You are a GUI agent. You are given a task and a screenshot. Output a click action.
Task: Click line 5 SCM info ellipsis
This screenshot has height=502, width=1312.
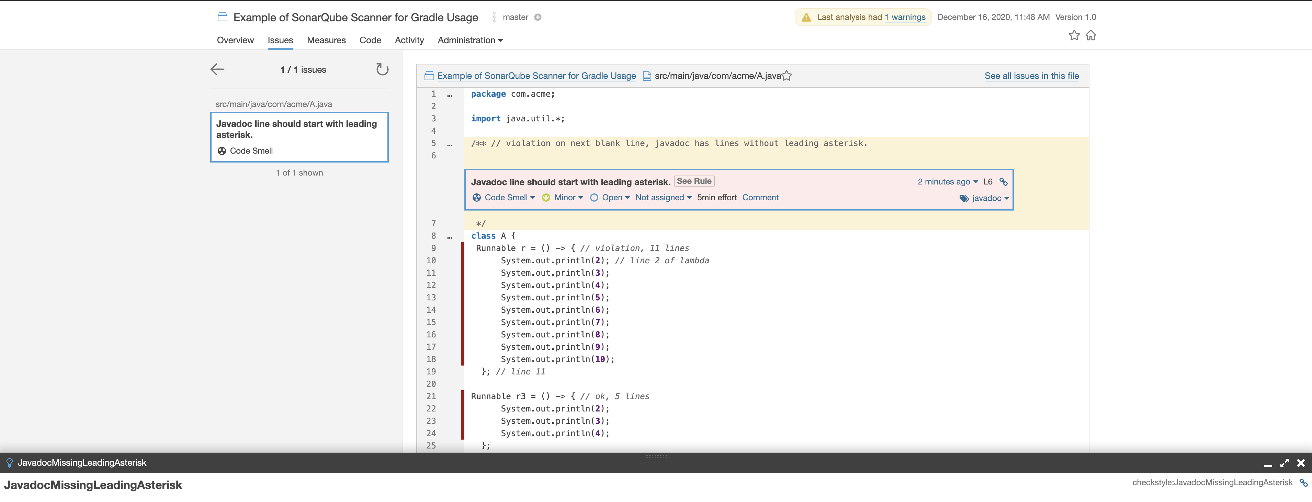(449, 144)
